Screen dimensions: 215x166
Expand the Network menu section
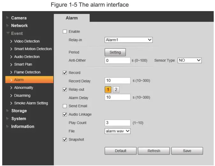[x=19, y=26]
